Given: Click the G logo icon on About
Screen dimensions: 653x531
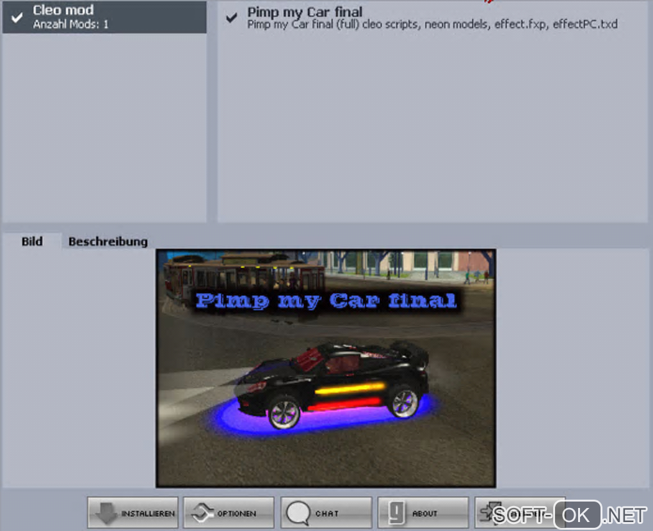Looking at the screenshot, I should coord(396,512).
